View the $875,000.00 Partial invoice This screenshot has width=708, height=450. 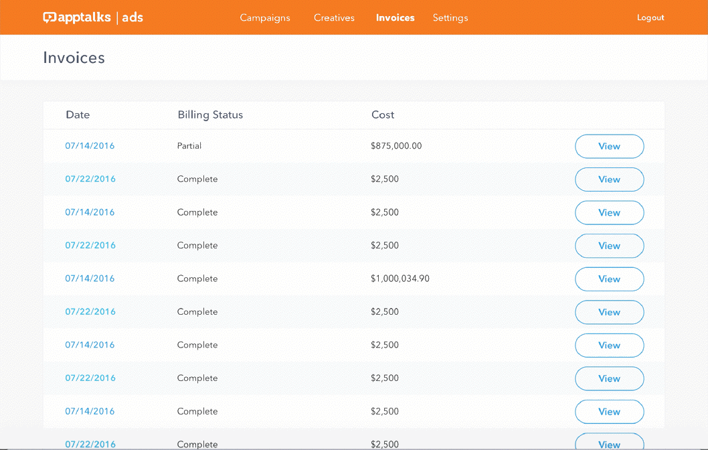609,146
